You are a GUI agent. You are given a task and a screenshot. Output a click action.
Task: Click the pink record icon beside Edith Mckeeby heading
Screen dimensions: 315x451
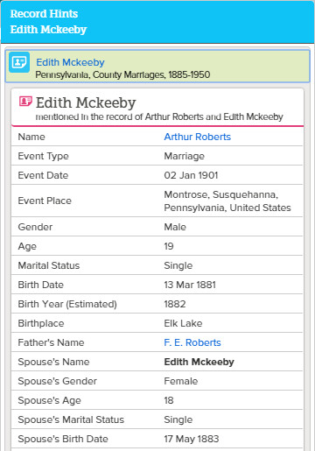[25, 102]
